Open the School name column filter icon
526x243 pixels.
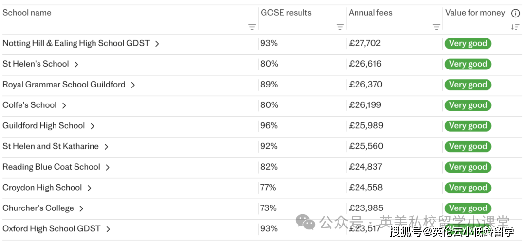point(252,27)
